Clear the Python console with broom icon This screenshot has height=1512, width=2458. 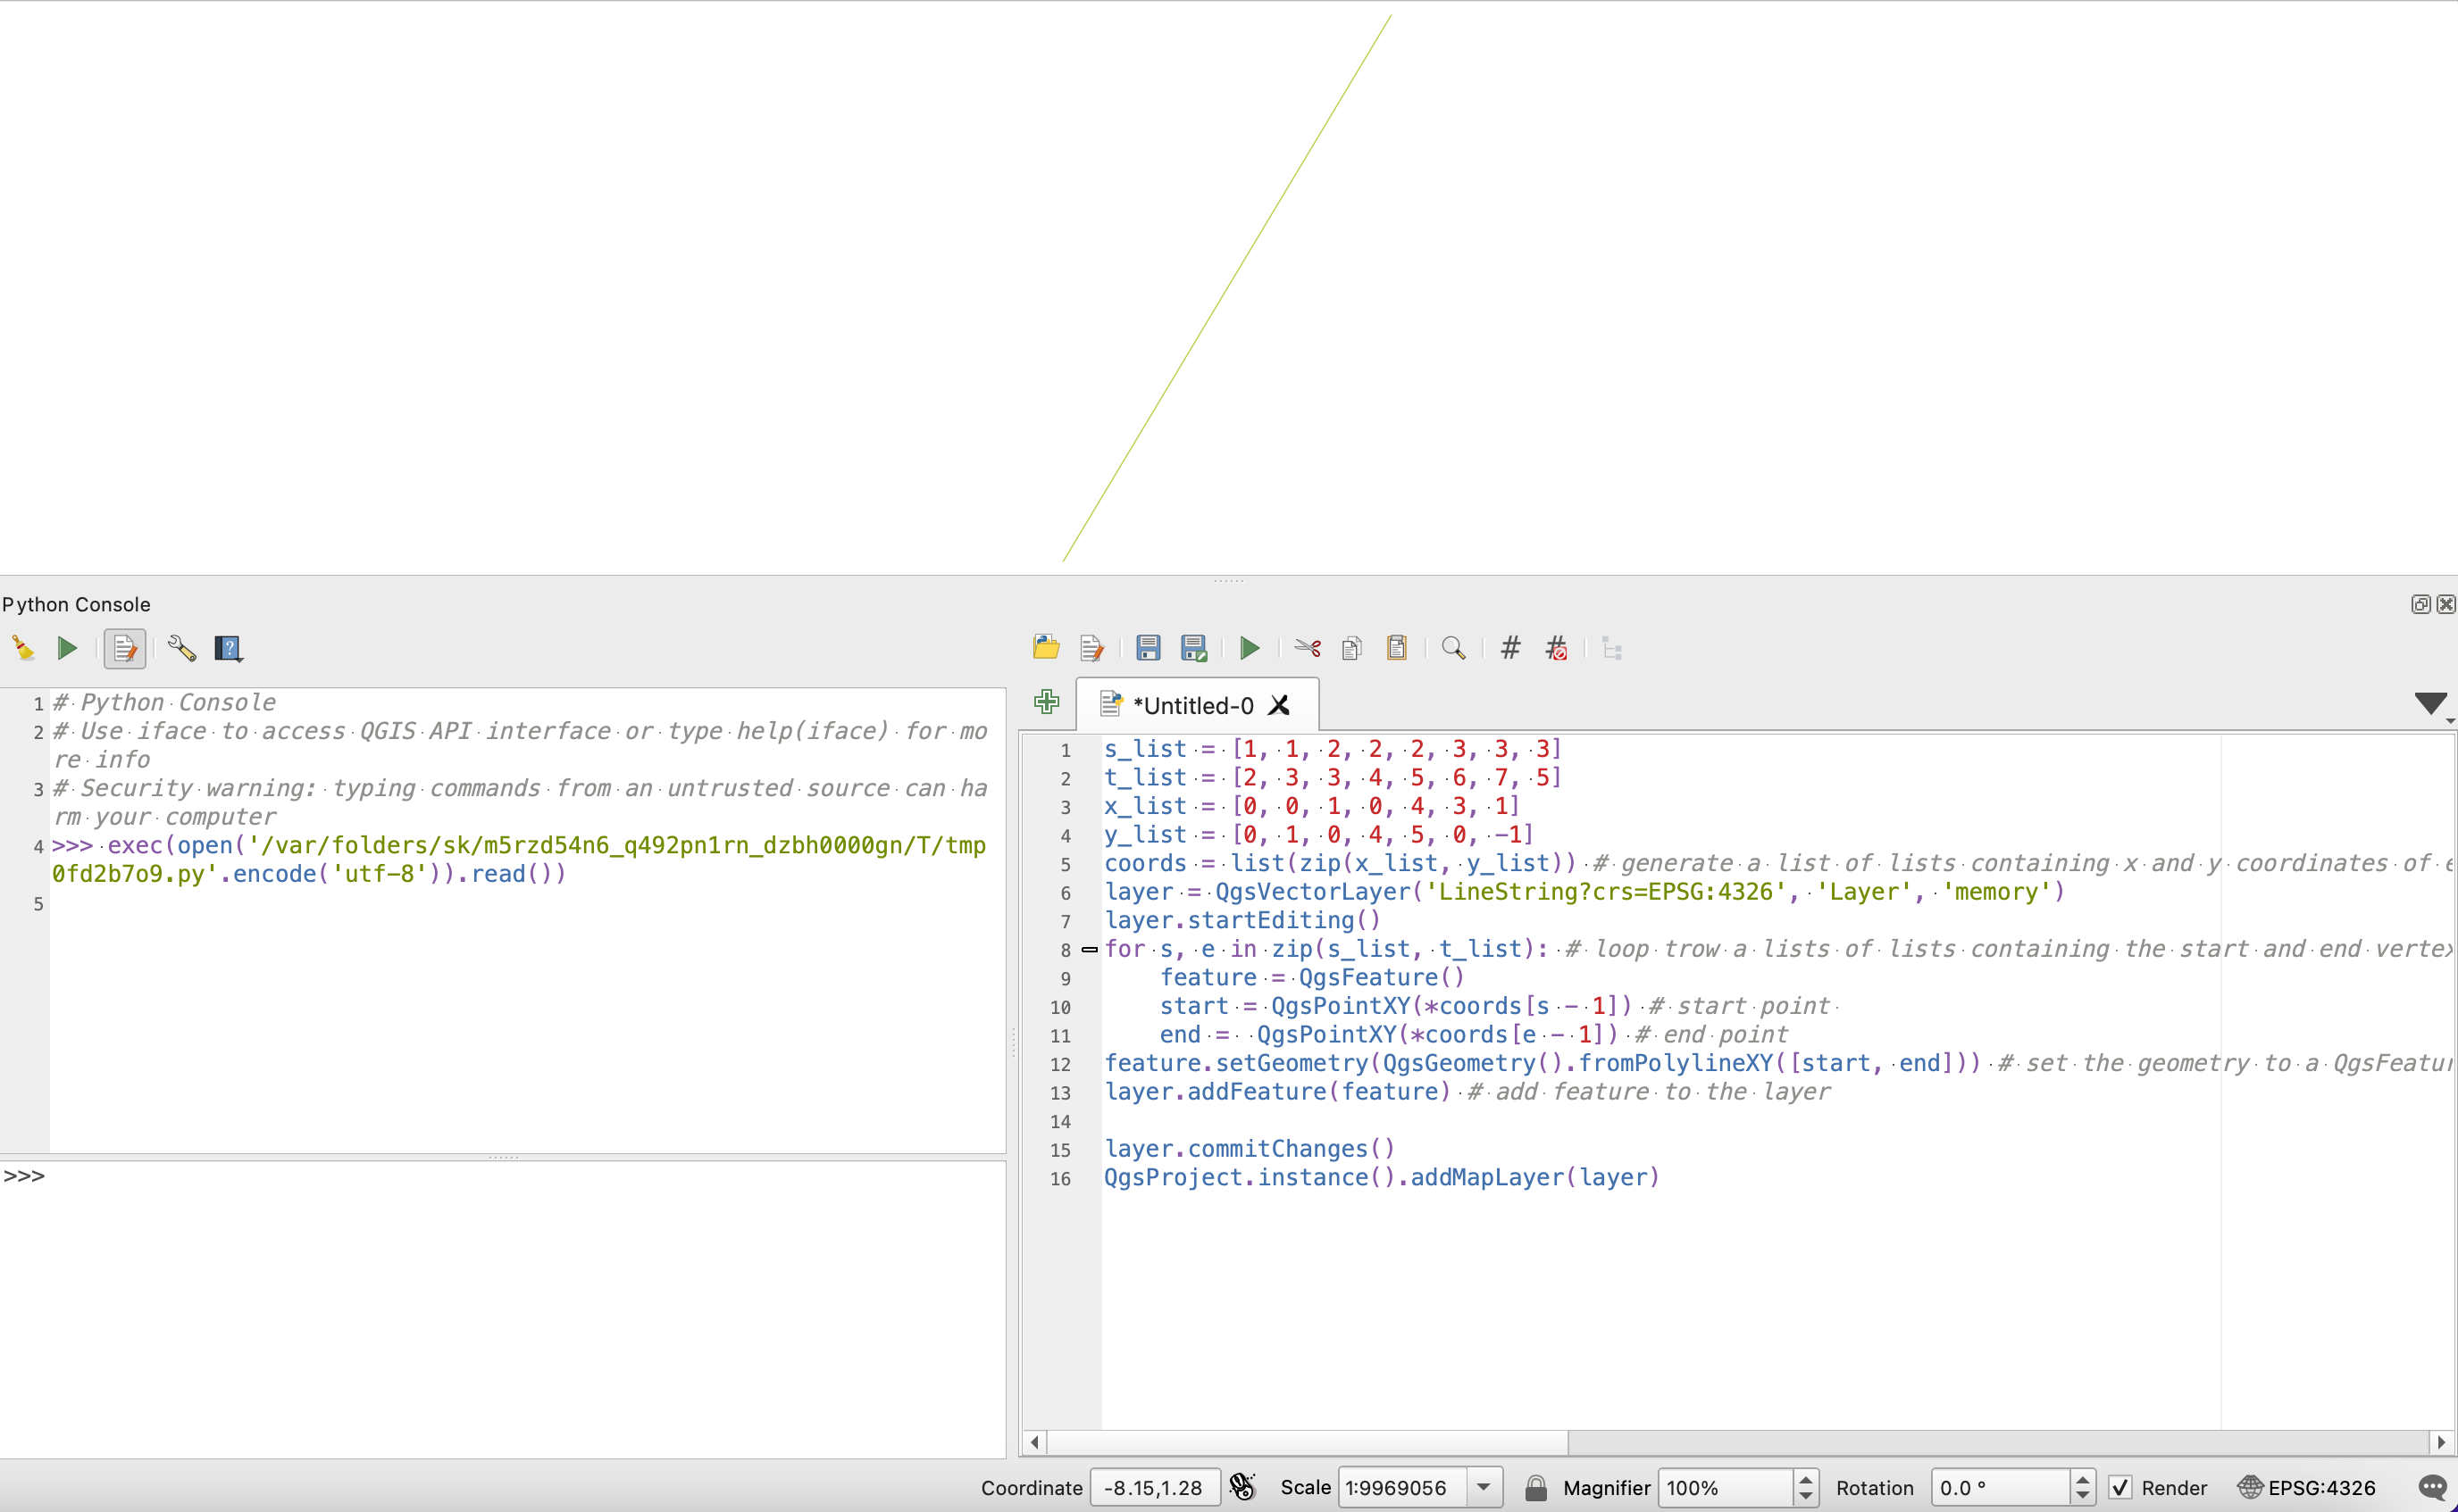(x=23, y=648)
